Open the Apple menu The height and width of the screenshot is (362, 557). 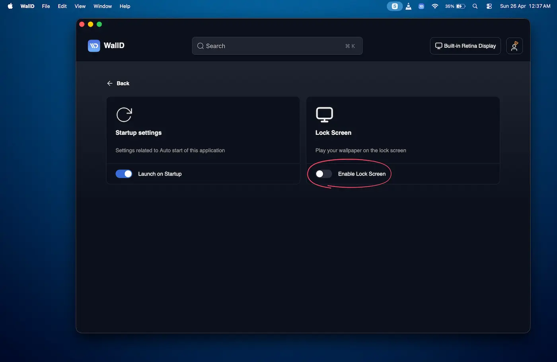[x=10, y=6]
